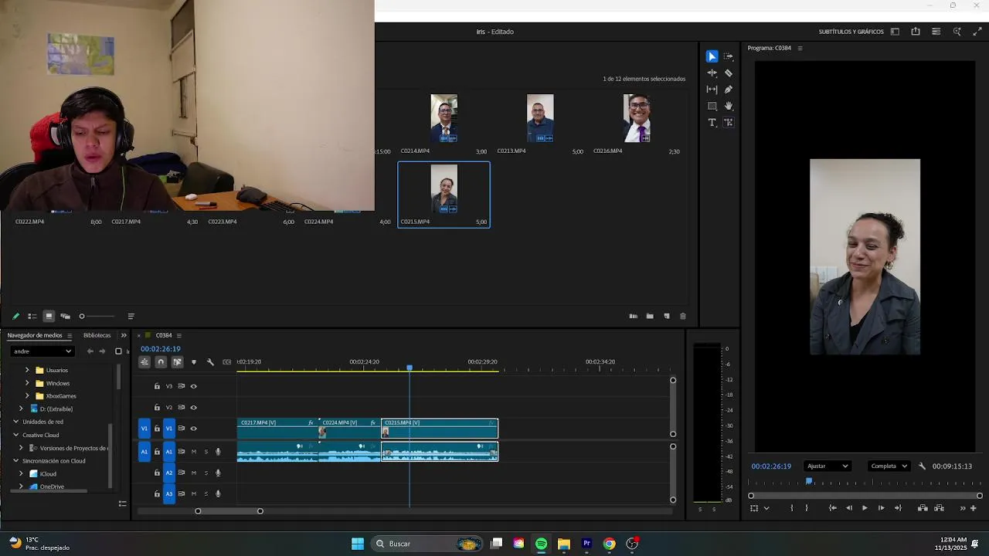Expand the OneDrive entry
This screenshot has width=989, height=556.
click(21, 486)
